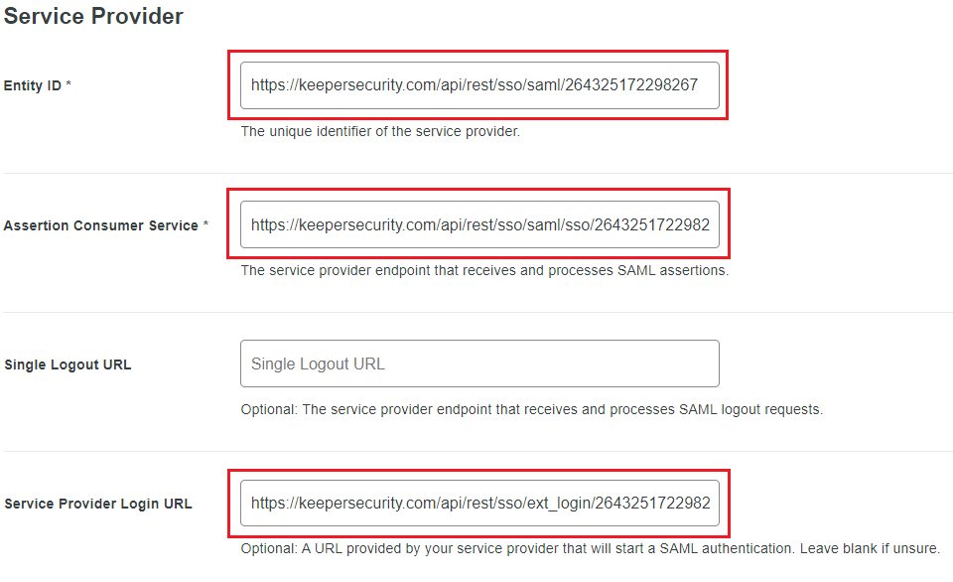Click the Entity ID input field
953x582 pixels.
coord(479,85)
